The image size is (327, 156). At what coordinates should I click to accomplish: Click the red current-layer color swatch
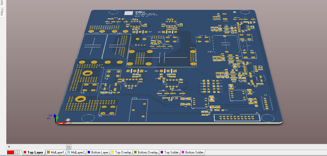click(x=11, y=152)
